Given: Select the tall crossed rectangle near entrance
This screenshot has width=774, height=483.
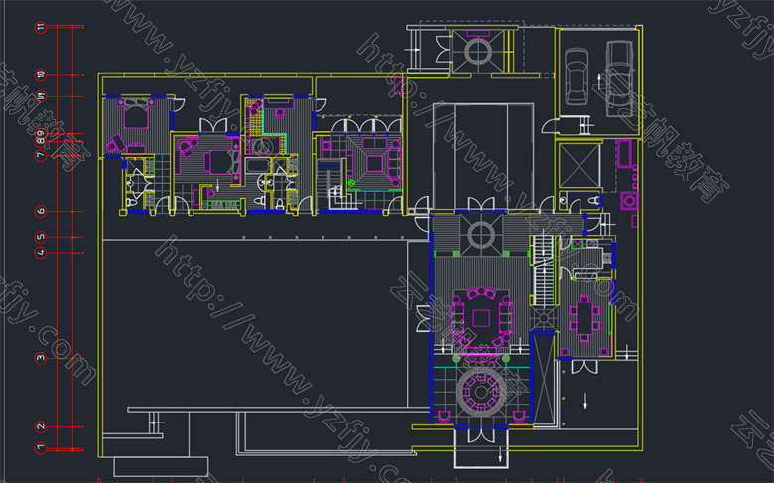Looking at the screenshot, I should coord(544,379).
